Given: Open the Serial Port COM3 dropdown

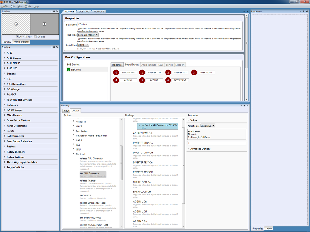Looking at the screenshot, I should (83, 45).
